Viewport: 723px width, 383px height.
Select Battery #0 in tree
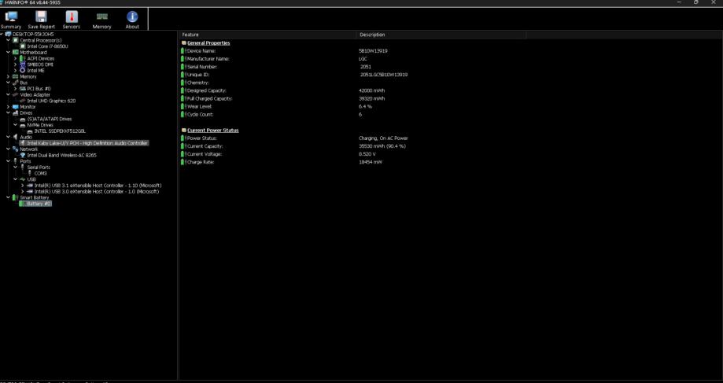(39, 204)
